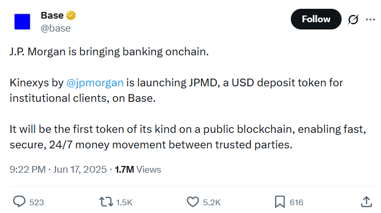
Task: Click the 616 bookmarks count
Action: point(296,202)
